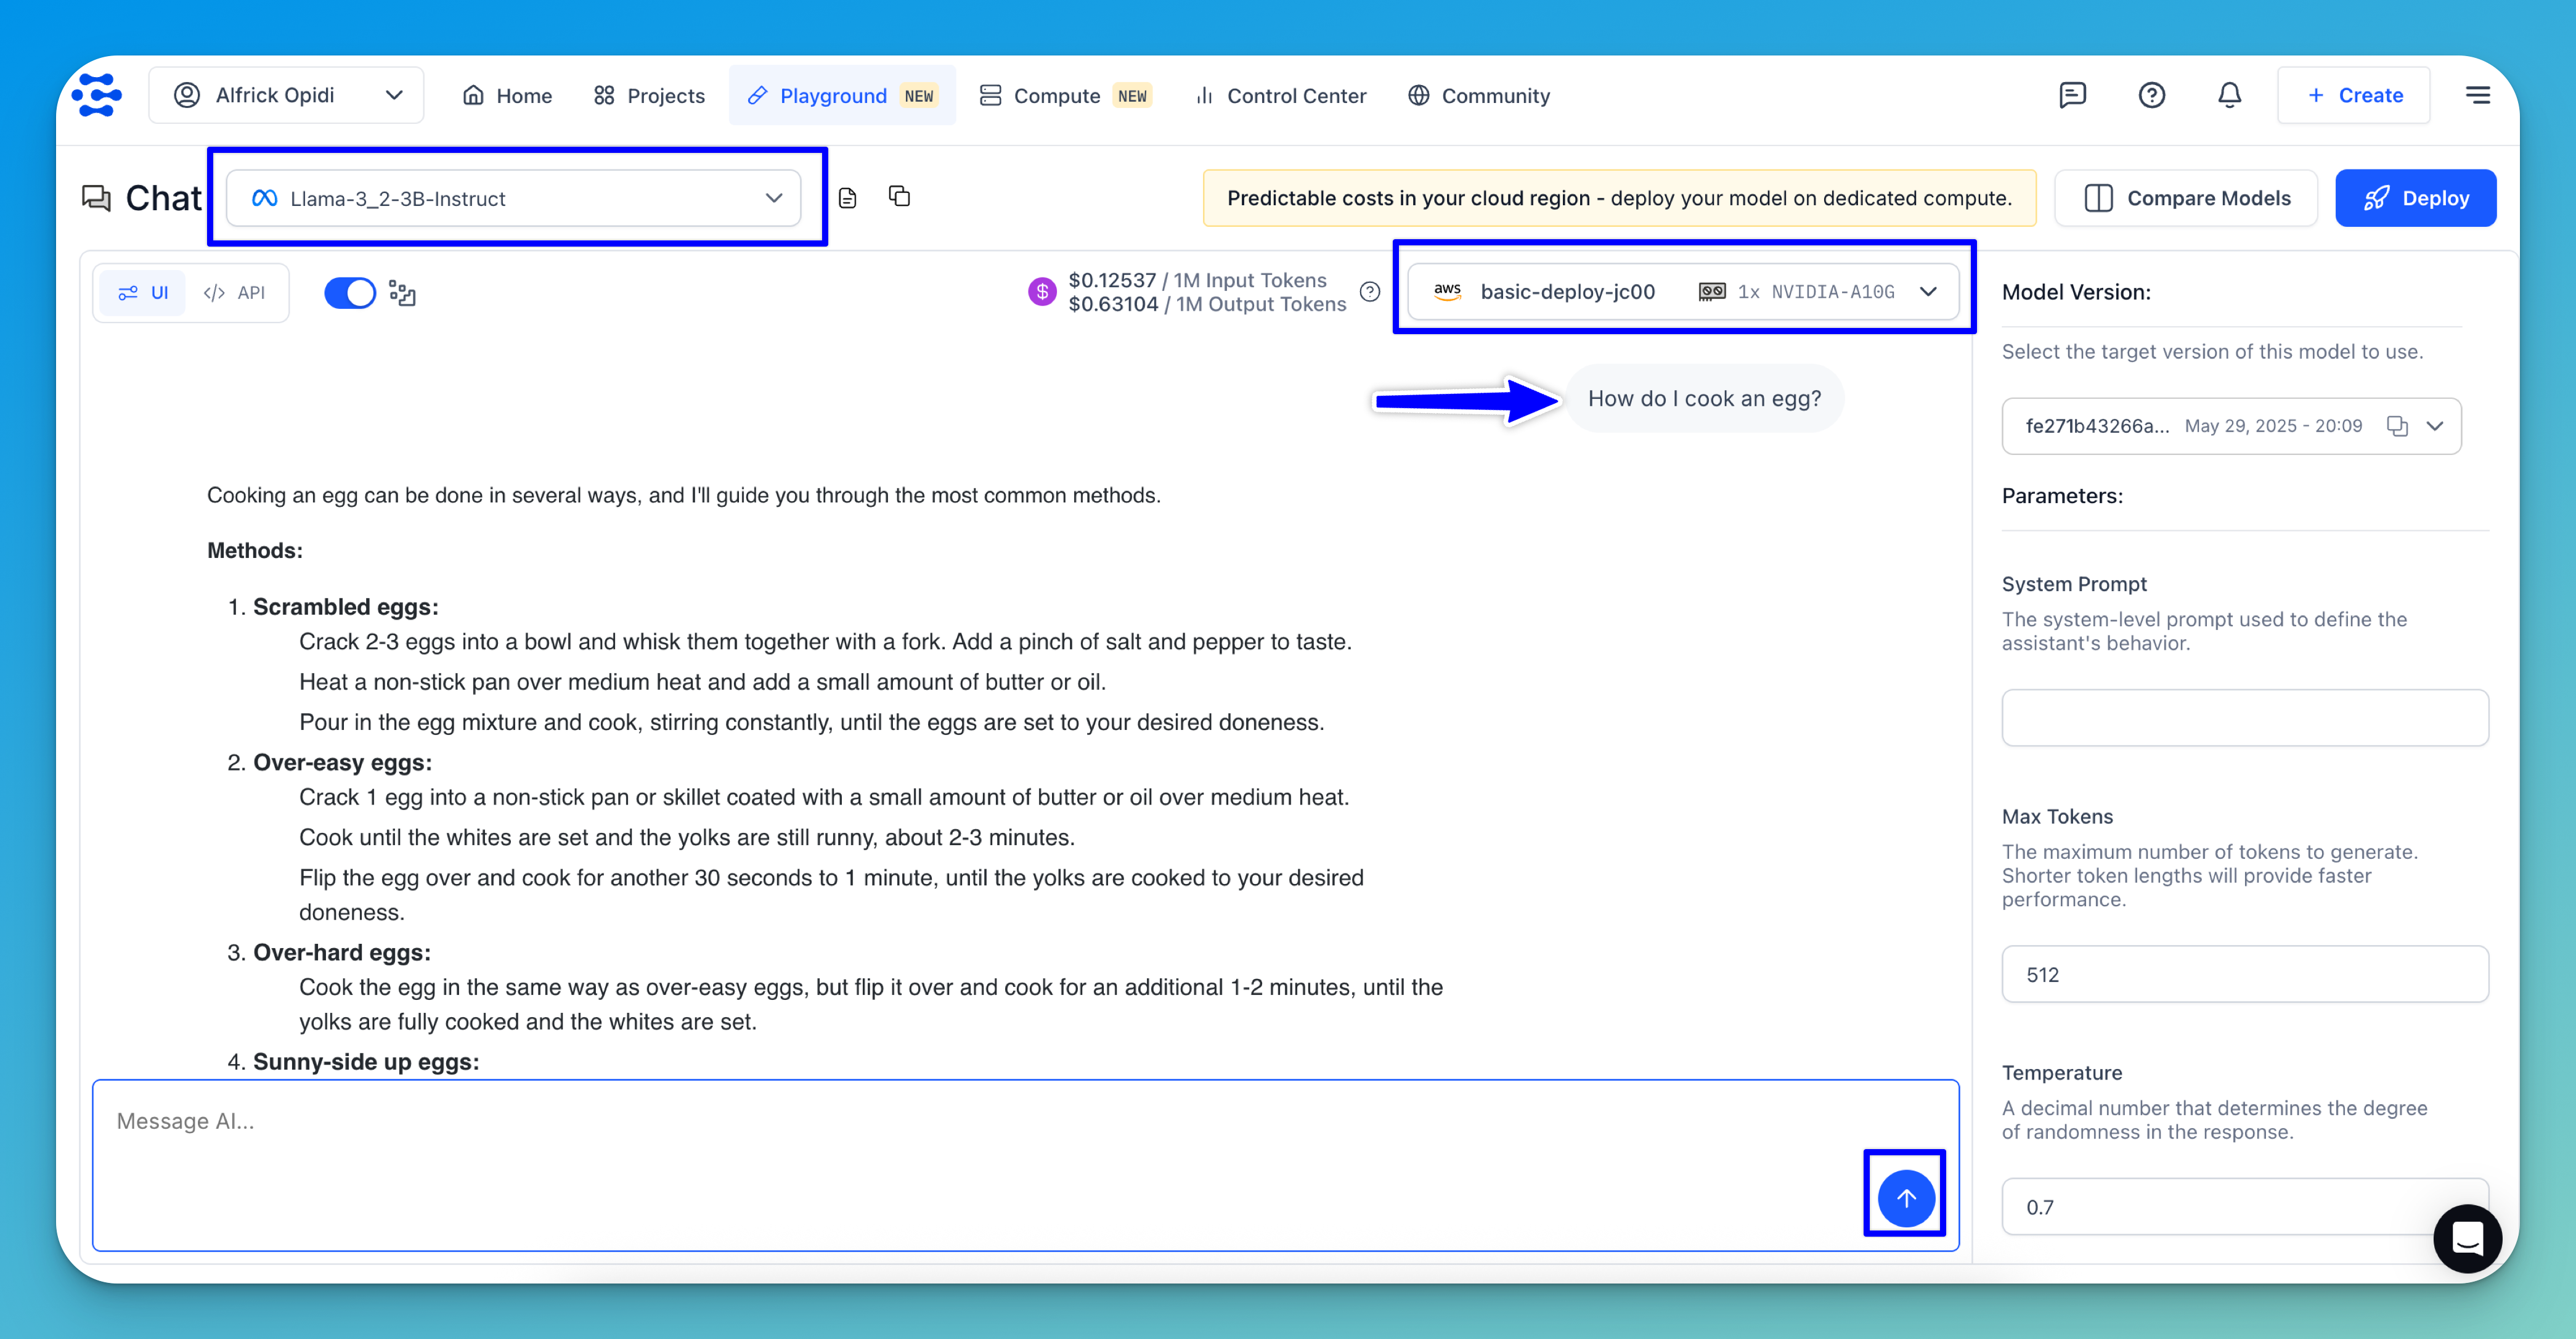Screen dimensions: 2576x1339
Task: Open the Control Center tab
Action: tap(1280, 95)
